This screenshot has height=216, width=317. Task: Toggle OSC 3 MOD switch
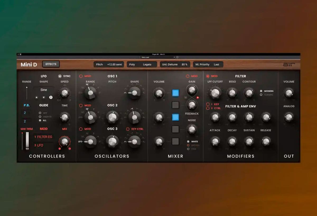(81, 129)
